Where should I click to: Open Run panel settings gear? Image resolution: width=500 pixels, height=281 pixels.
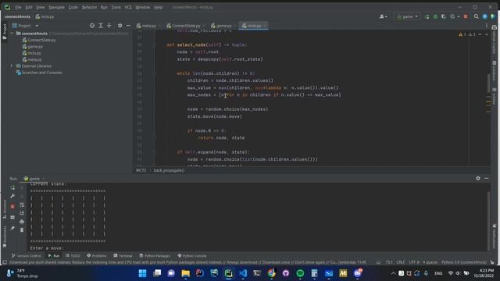coord(478,179)
